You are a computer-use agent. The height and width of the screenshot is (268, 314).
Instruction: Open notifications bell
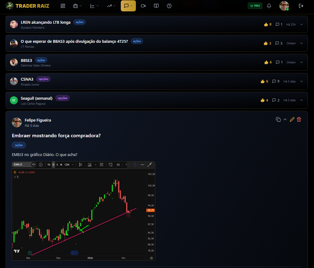[269, 6]
